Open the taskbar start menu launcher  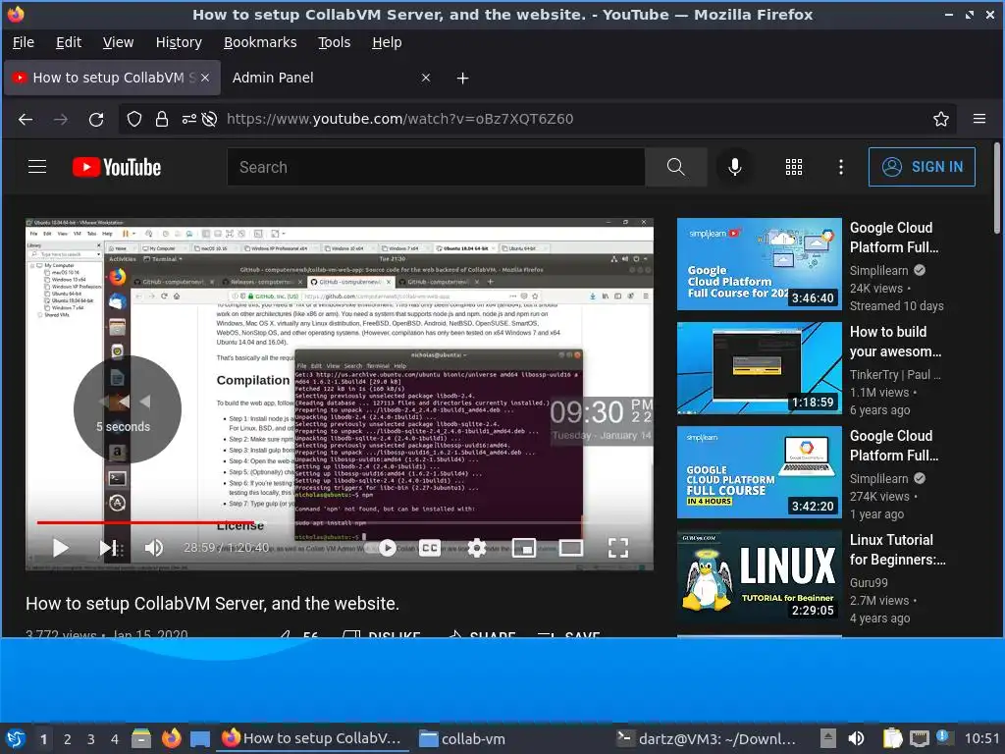pos(16,738)
